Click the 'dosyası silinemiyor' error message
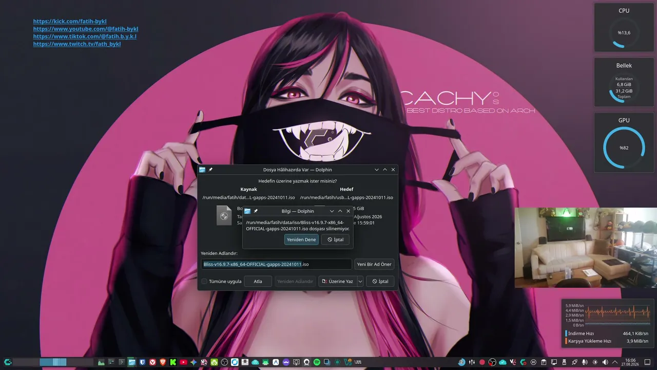Viewport: 657px width, 370px height. [298, 226]
